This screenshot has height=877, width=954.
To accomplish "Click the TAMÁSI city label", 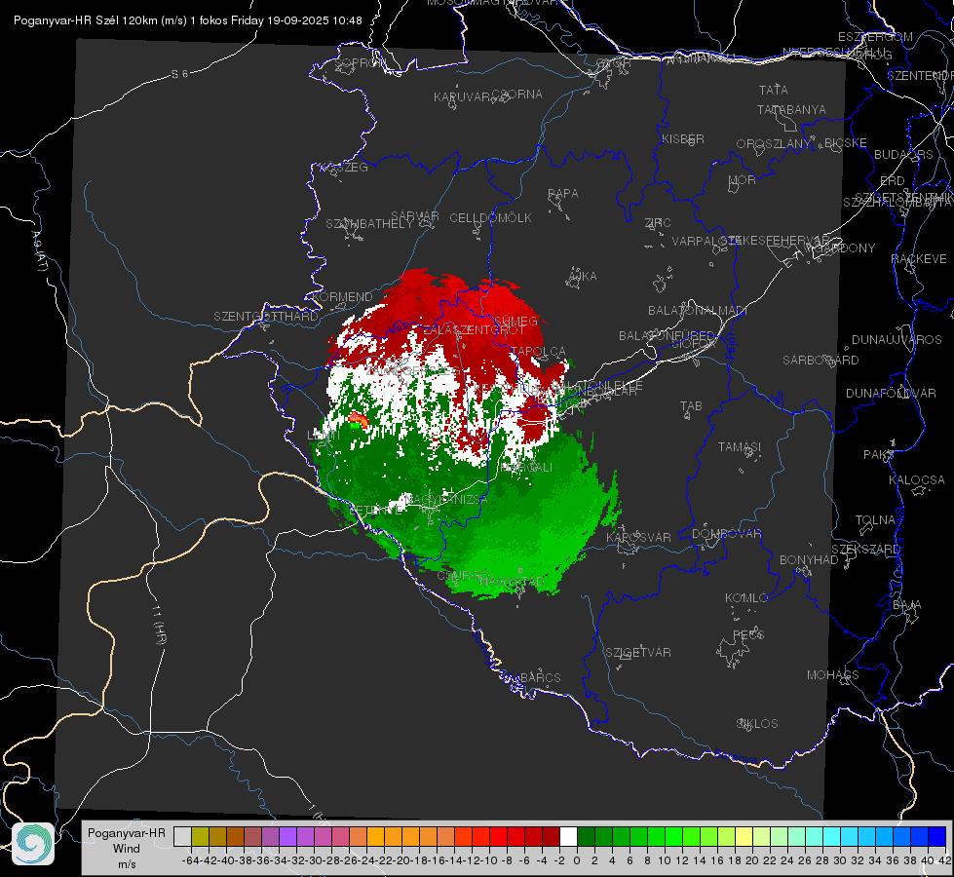I will (x=740, y=447).
